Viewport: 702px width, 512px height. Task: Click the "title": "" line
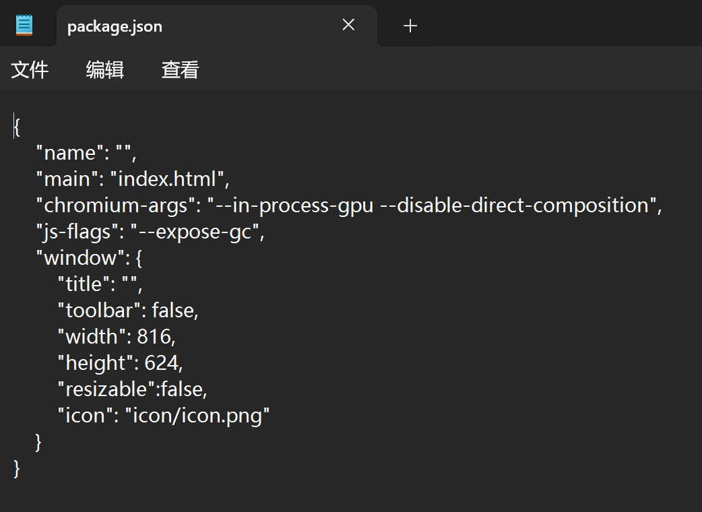pos(100,284)
